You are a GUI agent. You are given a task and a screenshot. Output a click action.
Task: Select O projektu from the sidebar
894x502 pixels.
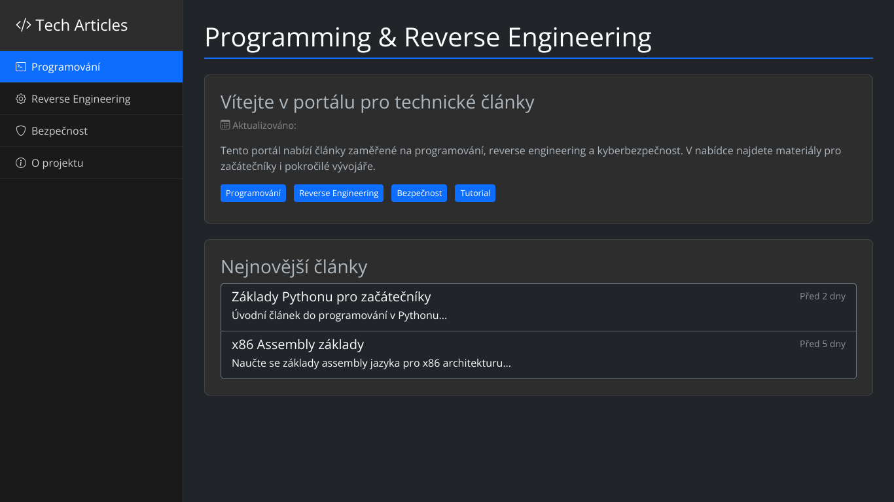pos(58,162)
